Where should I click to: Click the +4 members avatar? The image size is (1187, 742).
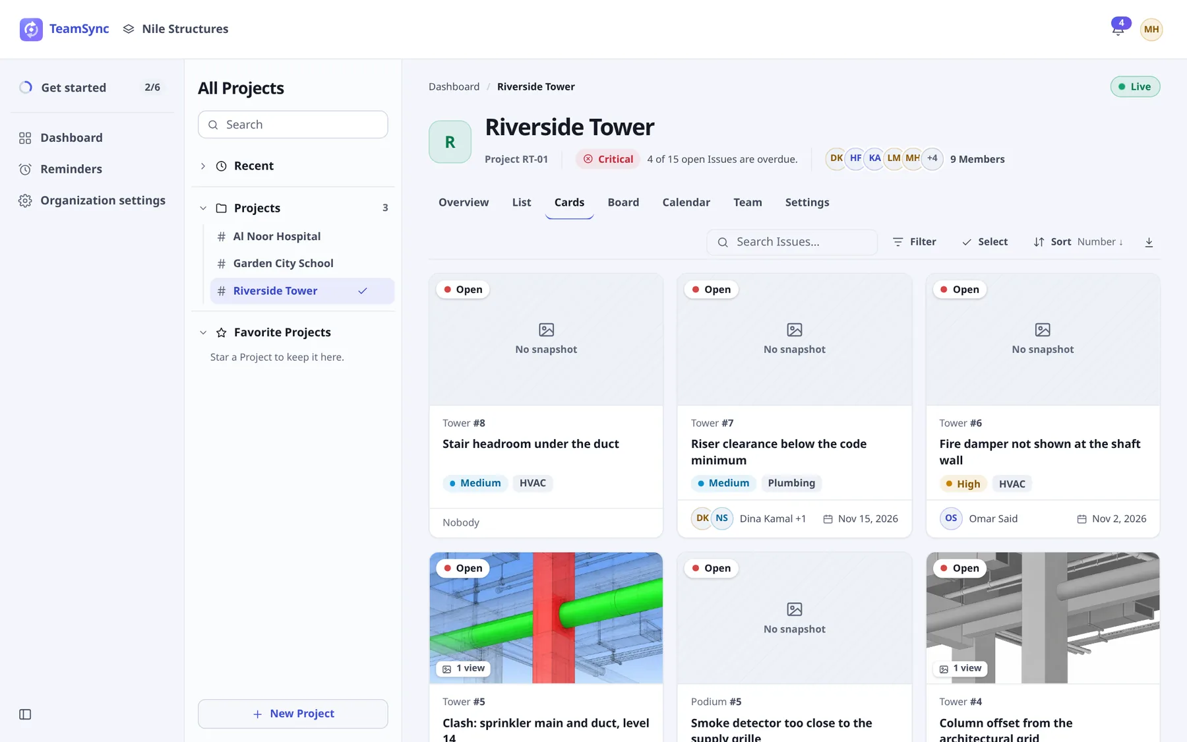[x=932, y=158]
